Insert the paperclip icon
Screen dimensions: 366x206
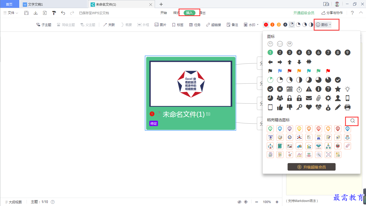[x=319, y=98]
